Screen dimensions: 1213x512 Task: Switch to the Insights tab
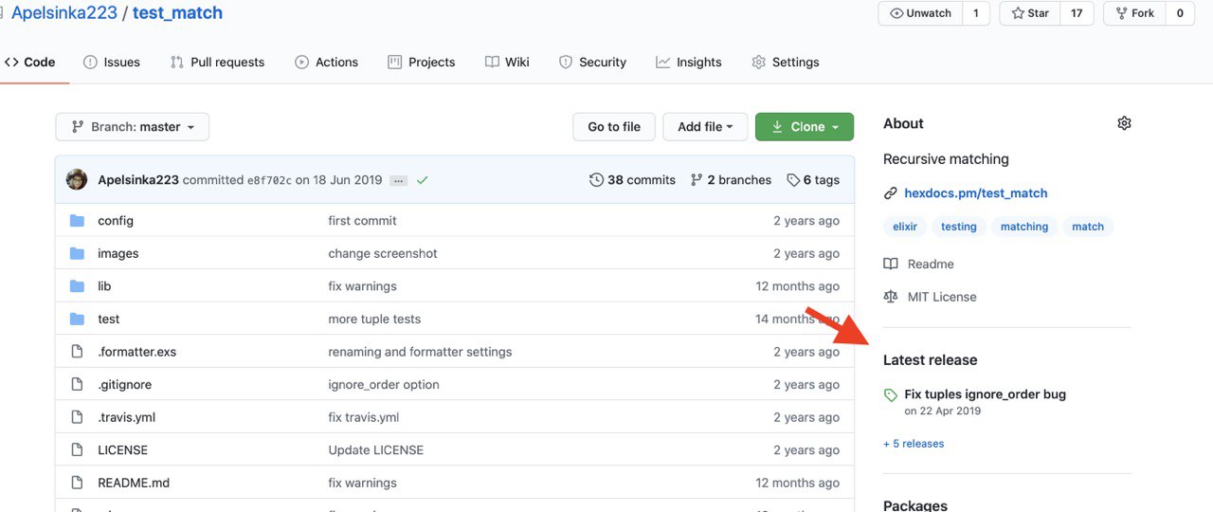click(x=689, y=63)
